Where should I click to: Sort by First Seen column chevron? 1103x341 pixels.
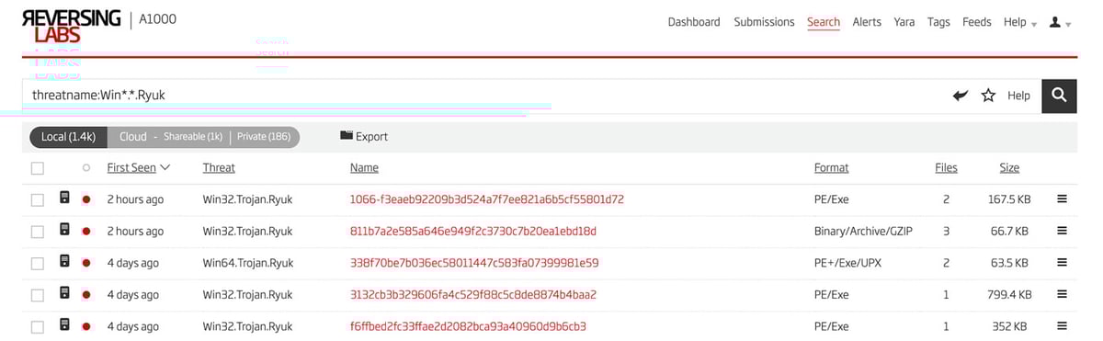[x=165, y=167]
